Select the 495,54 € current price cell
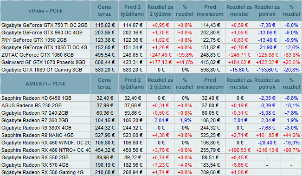This screenshot has width=302, height=176. click(x=104, y=55)
